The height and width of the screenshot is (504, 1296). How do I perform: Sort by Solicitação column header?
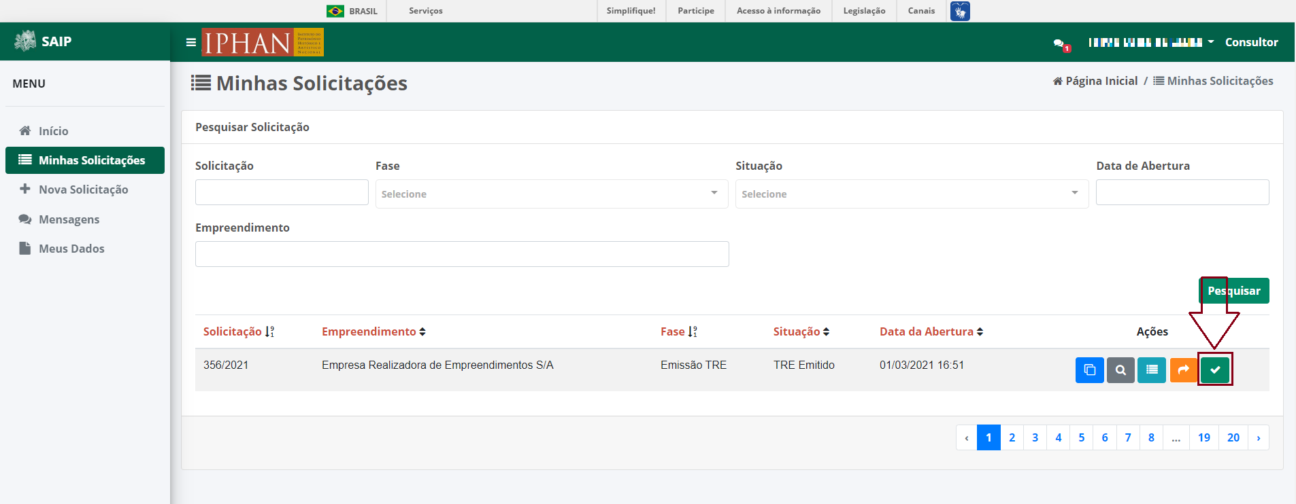[x=239, y=331]
